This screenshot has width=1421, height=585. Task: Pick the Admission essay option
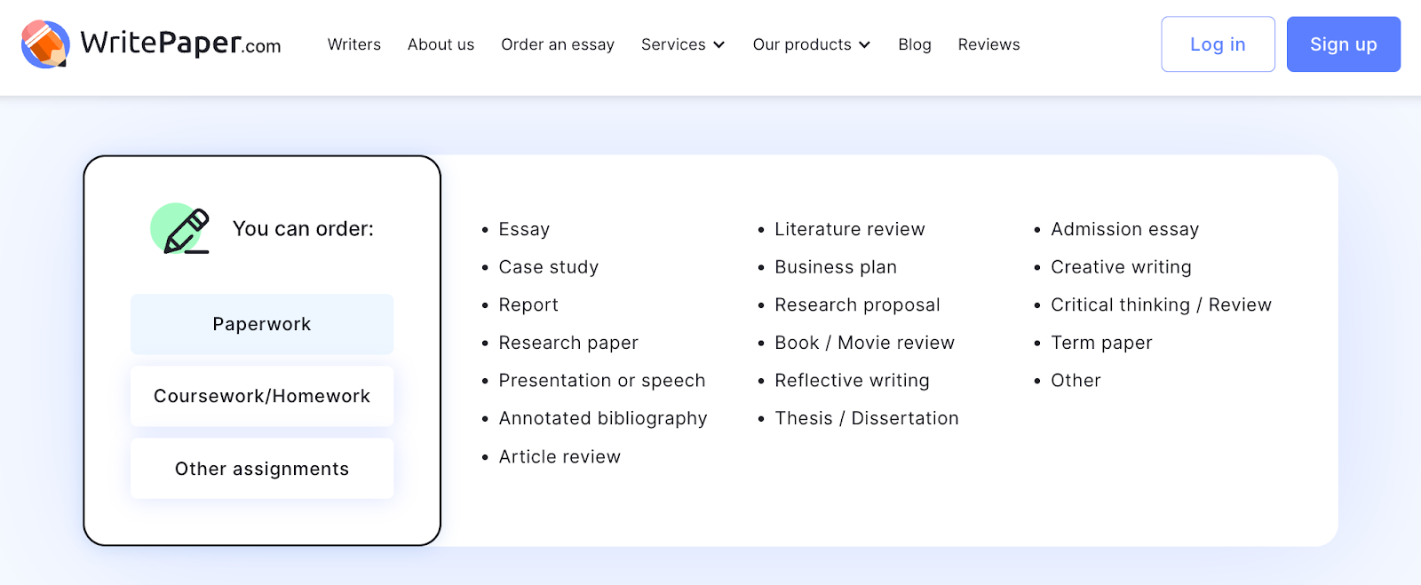[x=1124, y=230]
